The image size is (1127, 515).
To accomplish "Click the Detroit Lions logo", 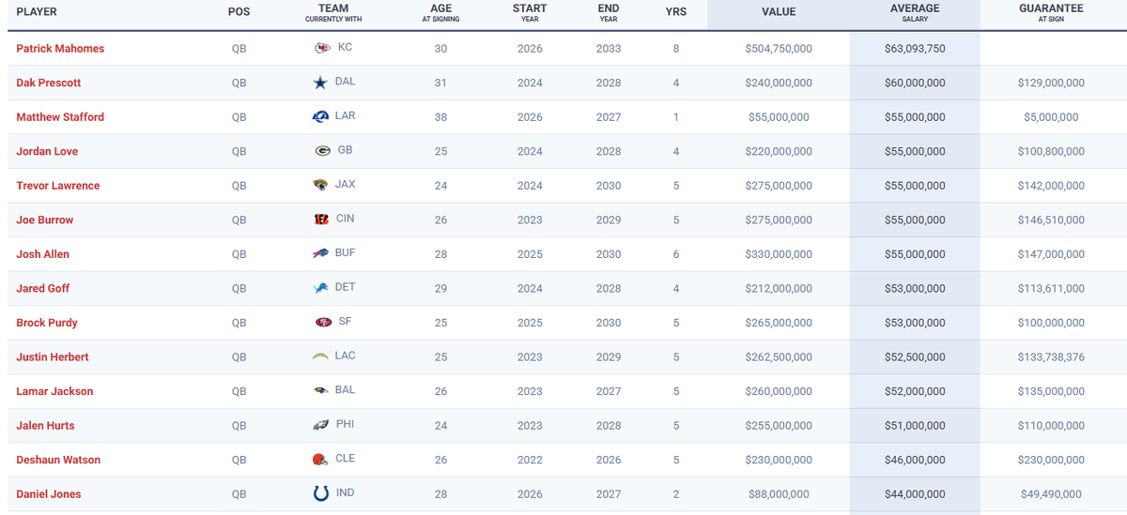I will (321, 288).
